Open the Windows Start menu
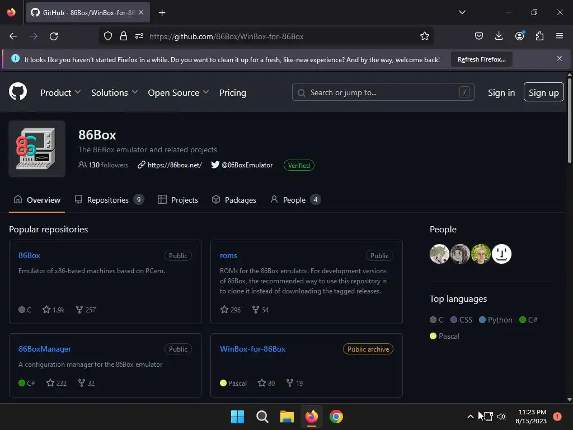The width and height of the screenshot is (573, 430). 237,417
